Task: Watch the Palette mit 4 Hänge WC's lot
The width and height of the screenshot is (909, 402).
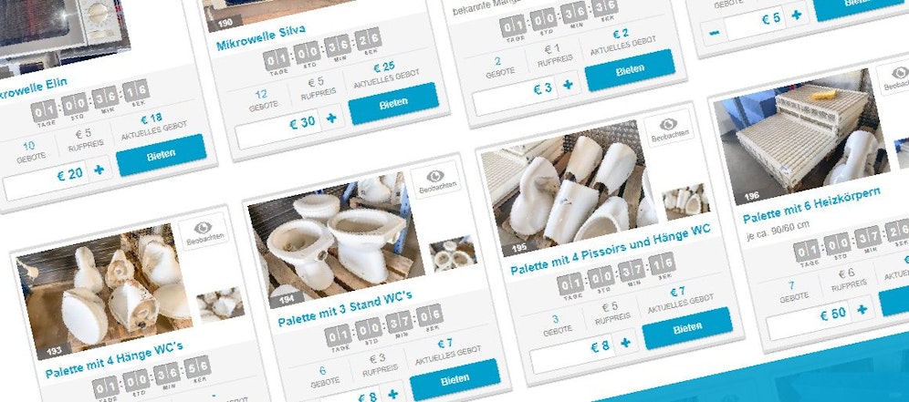Action: coord(203,232)
